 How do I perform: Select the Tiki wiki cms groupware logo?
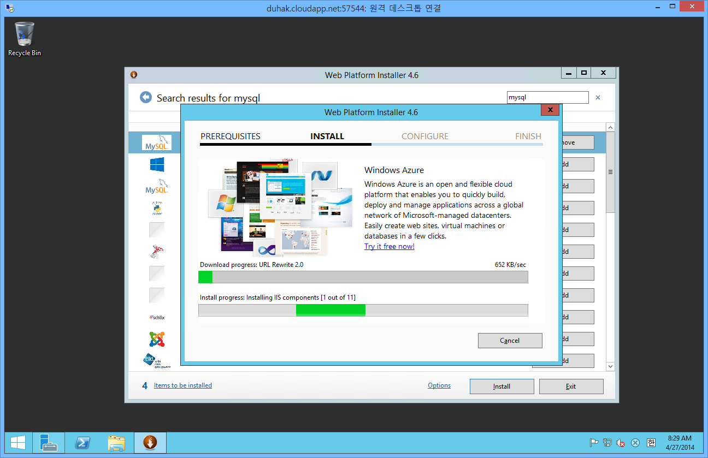pos(157,361)
